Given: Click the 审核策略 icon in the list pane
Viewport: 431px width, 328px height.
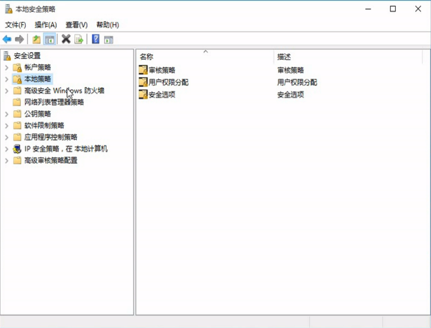Looking at the screenshot, I should [143, 70].
